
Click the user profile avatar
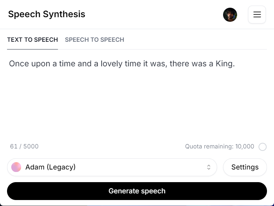pos(230,15)
